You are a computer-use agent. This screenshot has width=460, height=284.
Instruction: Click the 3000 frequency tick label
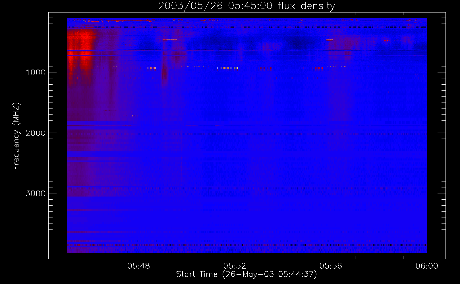click(x=36, y=193)
